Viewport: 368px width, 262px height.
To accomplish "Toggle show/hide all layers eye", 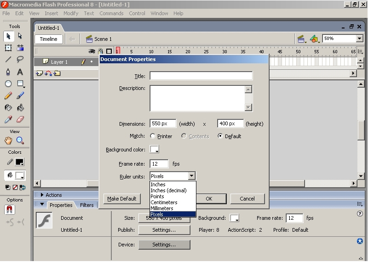I will click(x=92, y=51).
